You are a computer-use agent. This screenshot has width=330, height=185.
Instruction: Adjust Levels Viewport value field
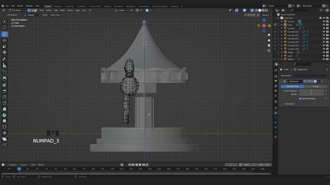coord(311,91)
